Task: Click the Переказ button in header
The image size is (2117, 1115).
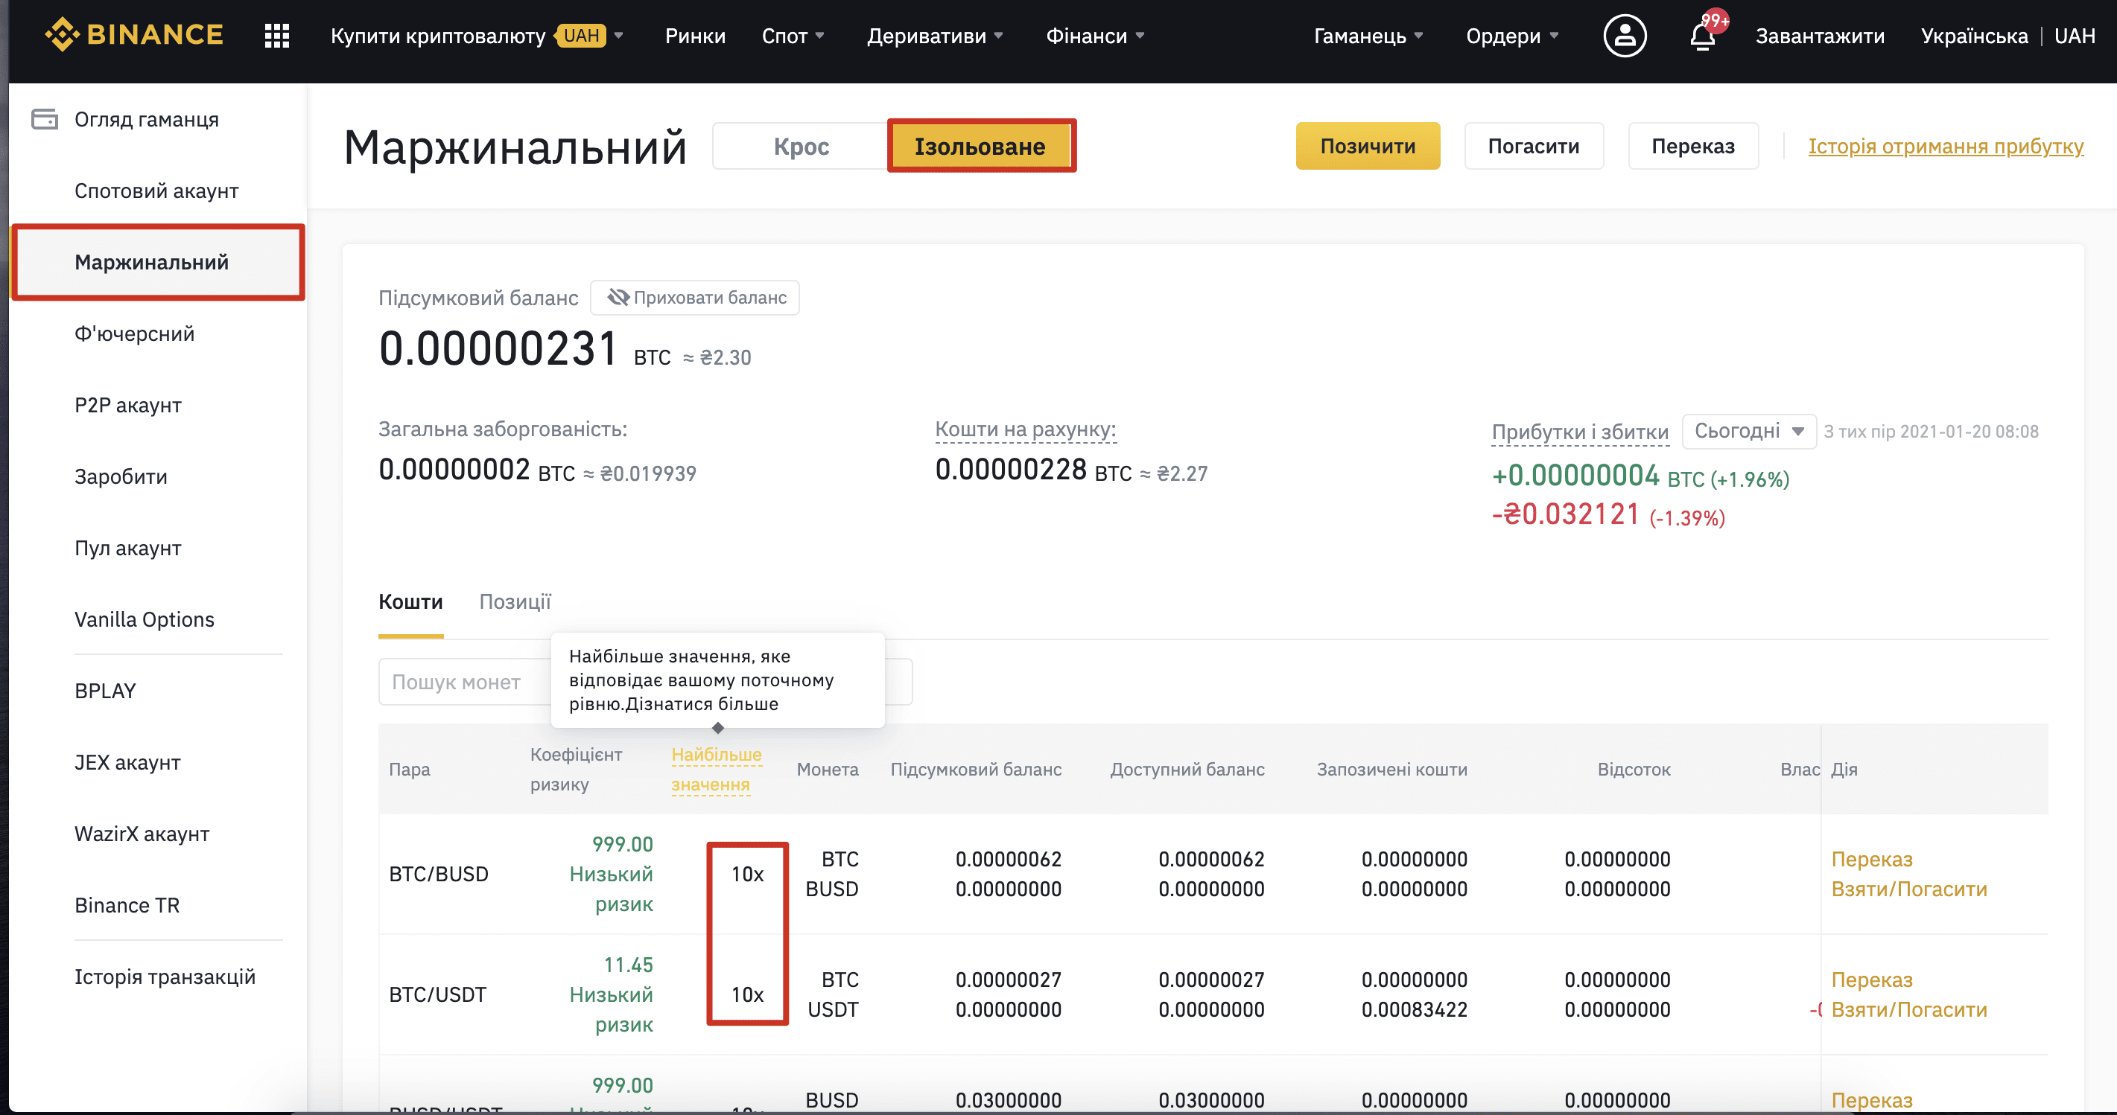Action: (x=1693, y=146)
